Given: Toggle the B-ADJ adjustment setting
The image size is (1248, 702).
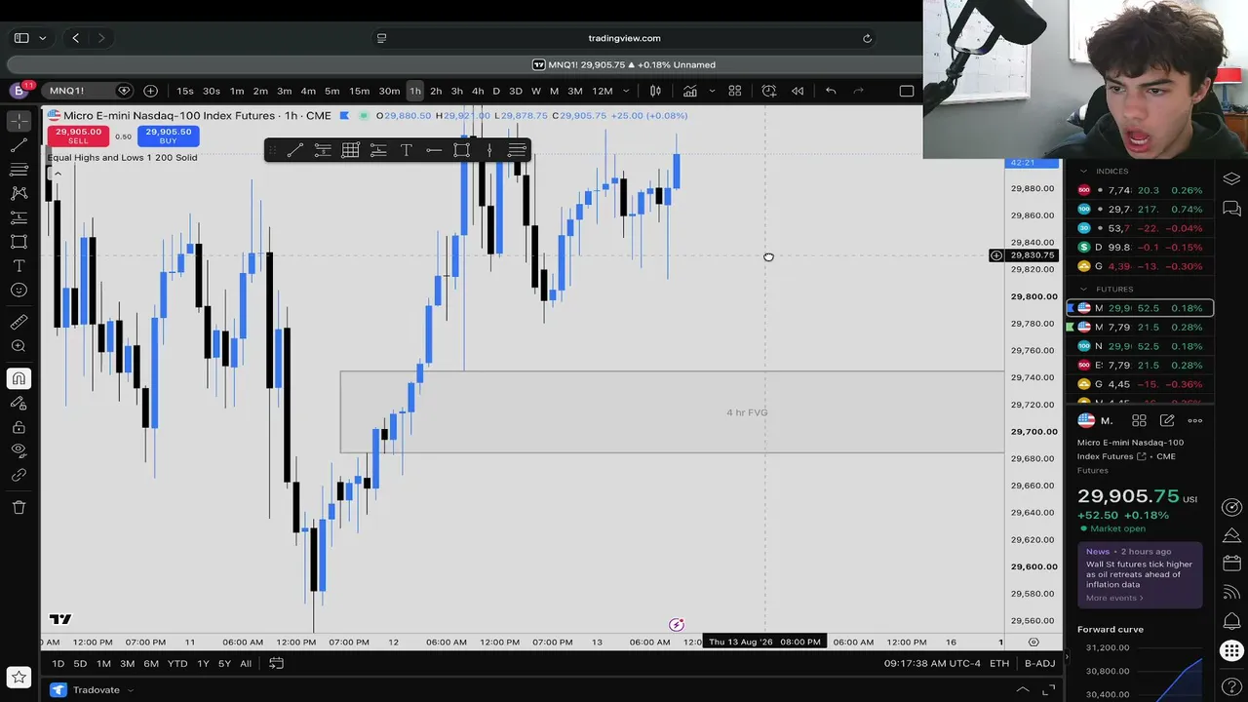Looking at the screenshot, I should pyautogui.click(x=1039, y=664).
